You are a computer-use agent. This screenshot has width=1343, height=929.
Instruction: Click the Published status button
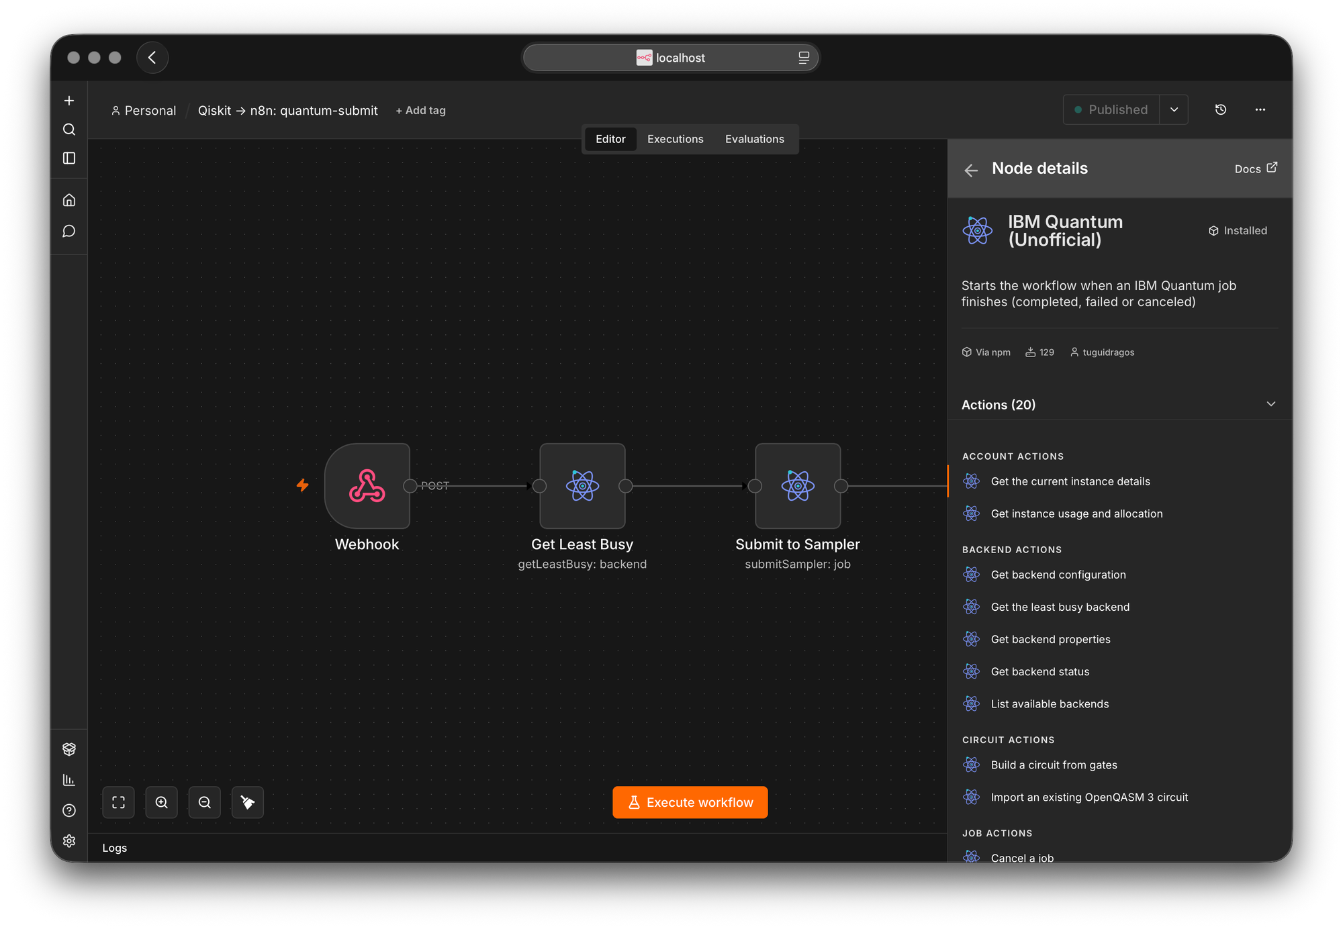[x=1111, y=109]
